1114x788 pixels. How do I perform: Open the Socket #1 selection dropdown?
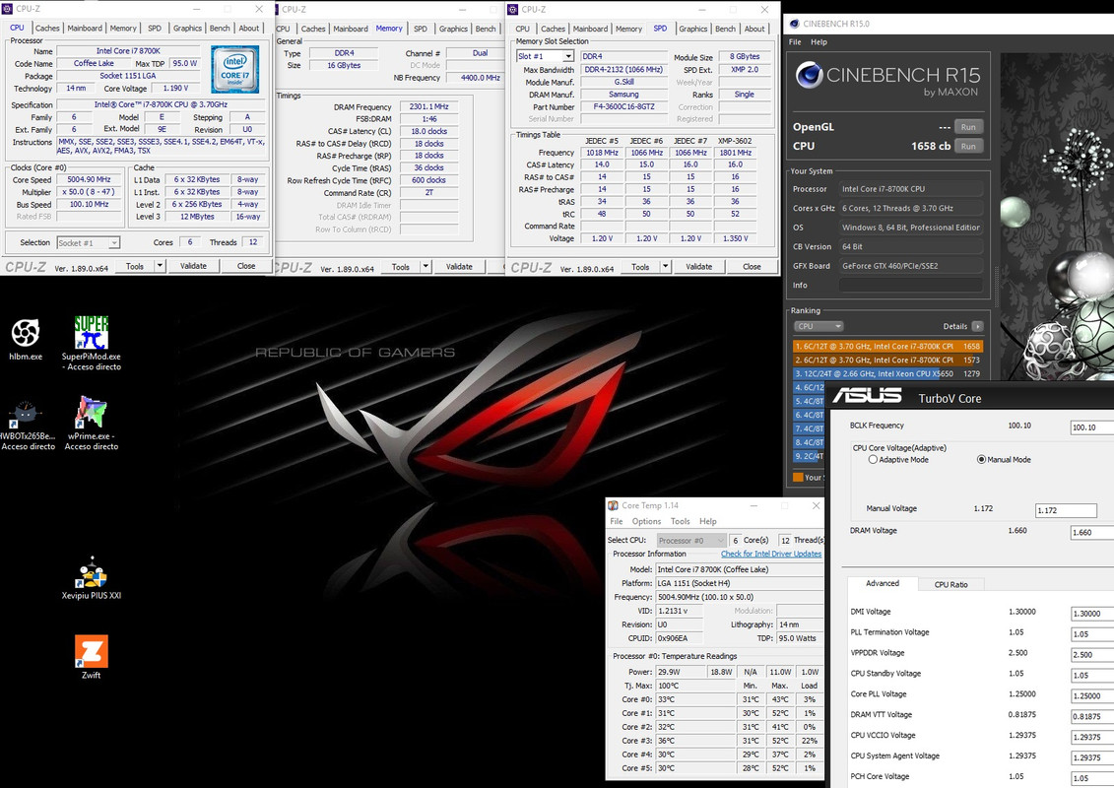pos(88,243)
